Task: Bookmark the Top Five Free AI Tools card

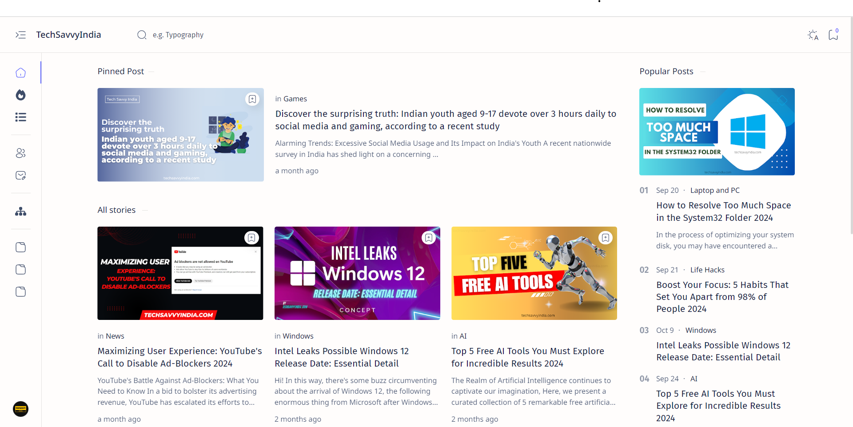Action: [606, 238]
